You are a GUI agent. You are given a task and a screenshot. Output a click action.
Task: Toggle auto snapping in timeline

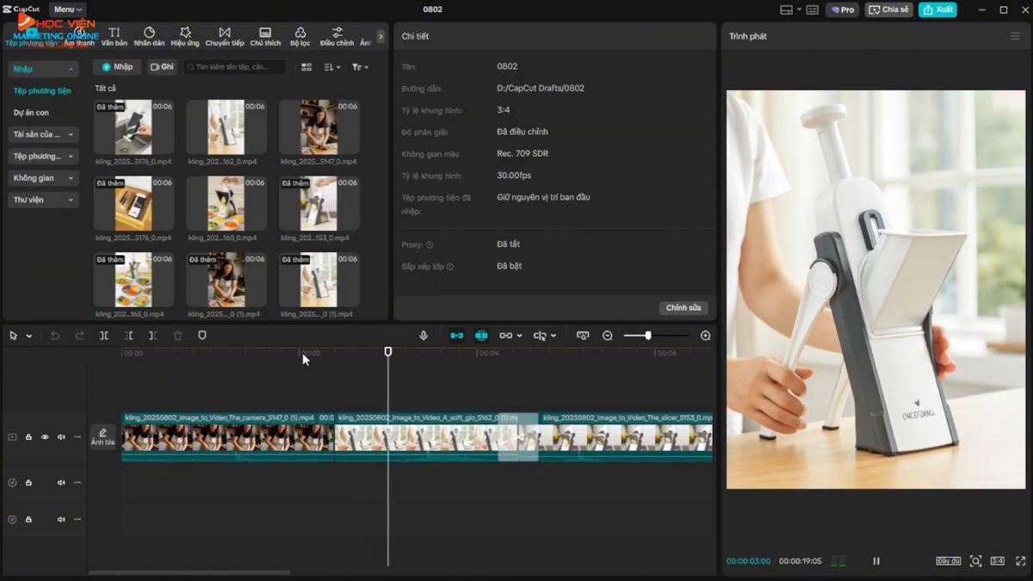tap(481, 336)
